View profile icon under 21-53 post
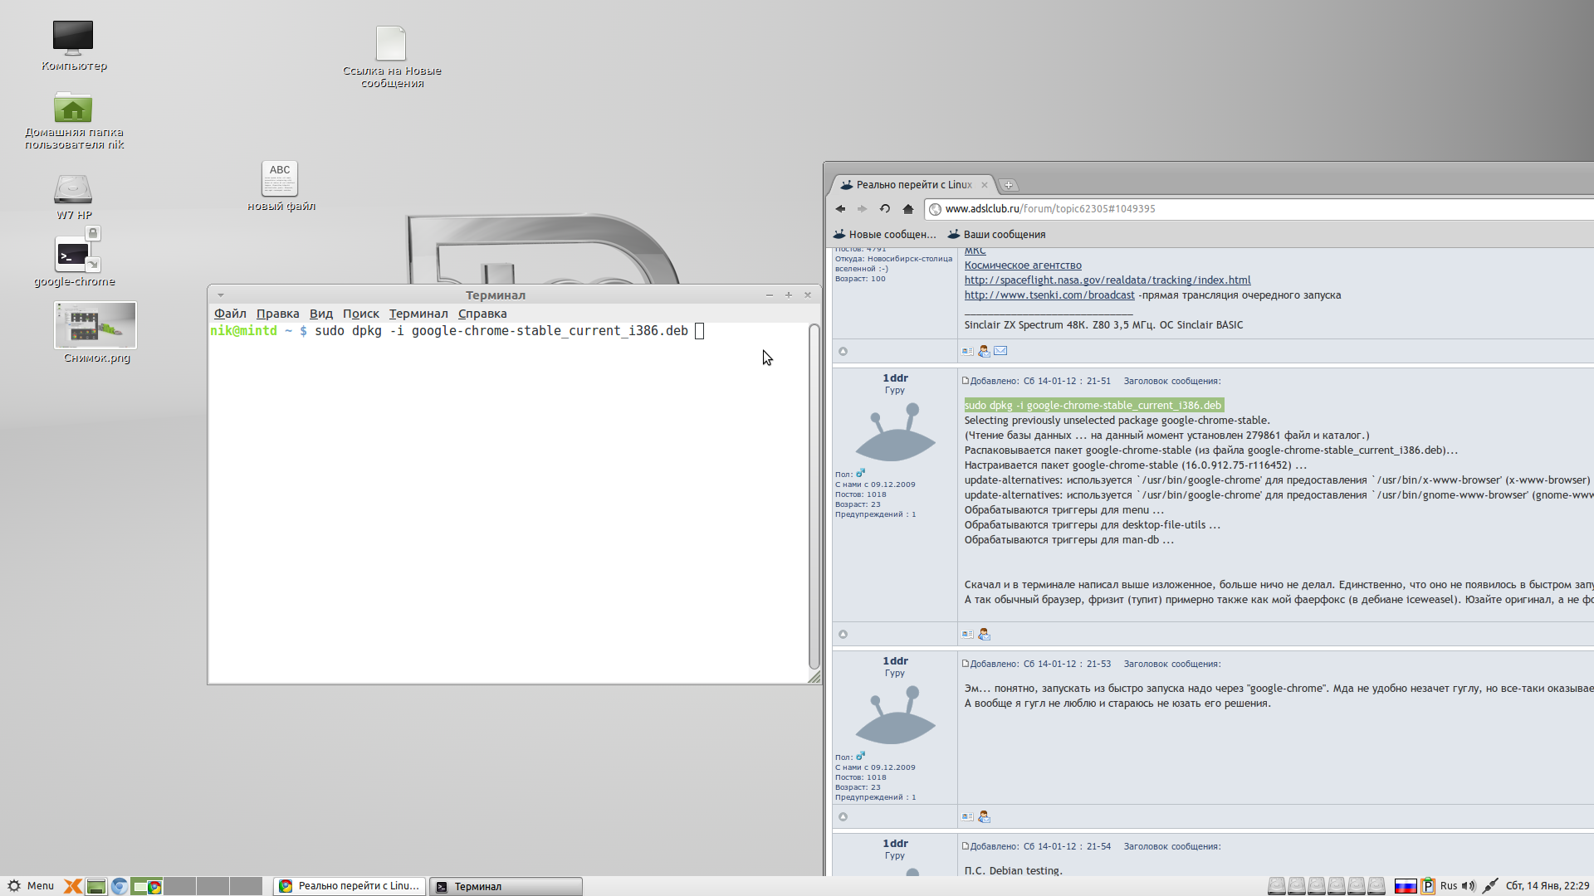Viewport: 1594px width, 896px height. (967, 816)
